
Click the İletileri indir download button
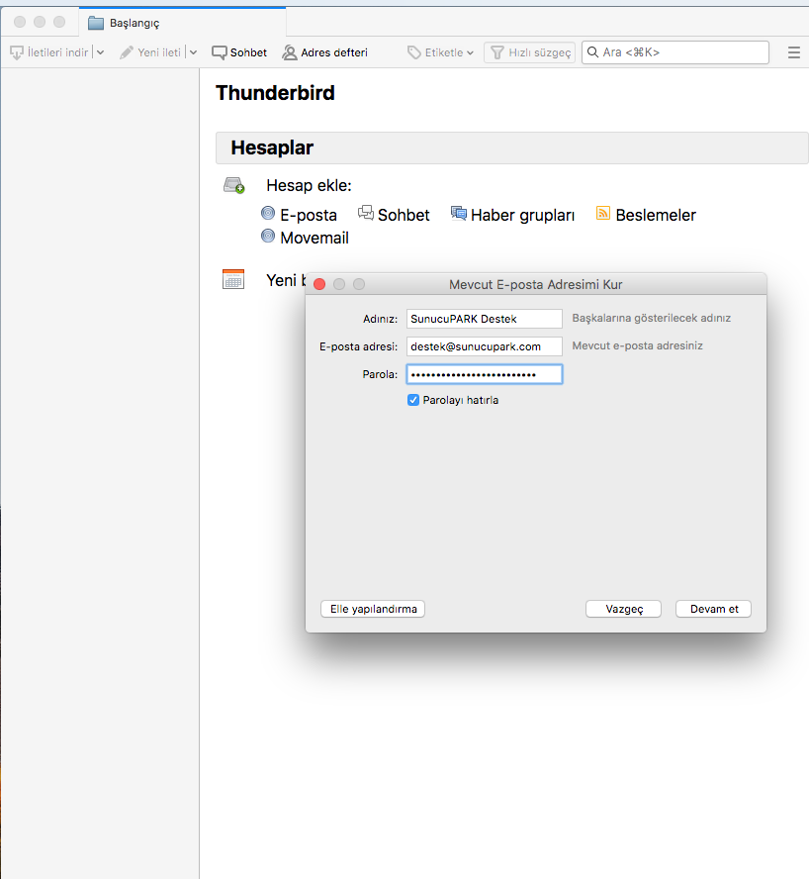(49, 52)
